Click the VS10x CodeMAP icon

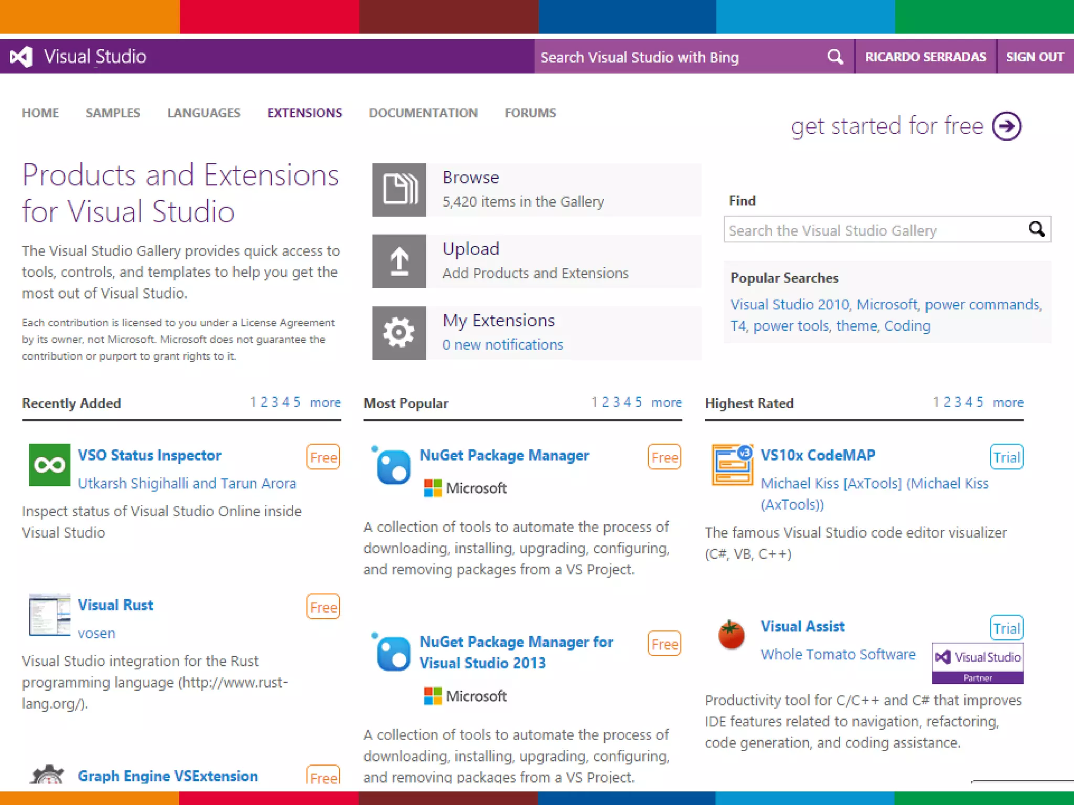point(733,465)
